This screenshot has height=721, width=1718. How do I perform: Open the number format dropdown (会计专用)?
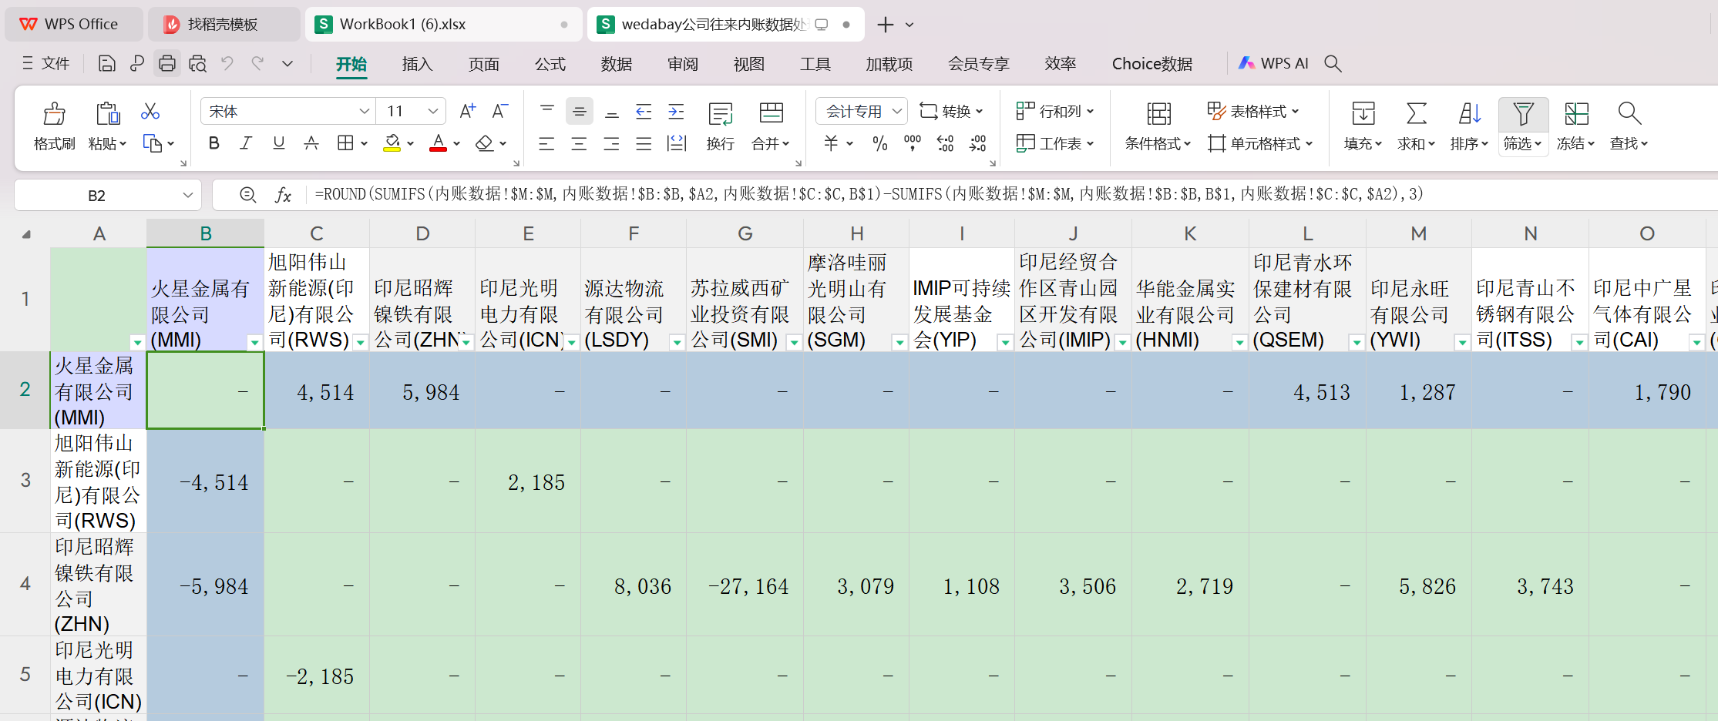click(x=896, y=112)
